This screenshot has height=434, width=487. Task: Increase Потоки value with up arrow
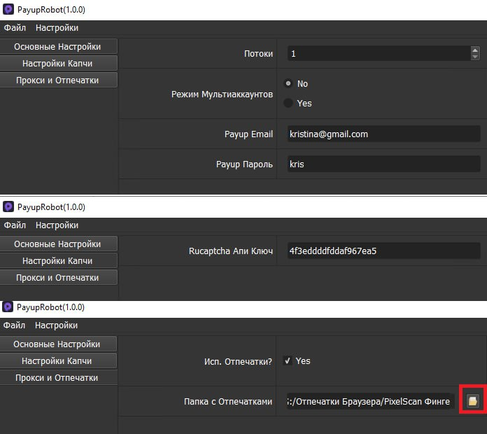(x=475, y=50)
